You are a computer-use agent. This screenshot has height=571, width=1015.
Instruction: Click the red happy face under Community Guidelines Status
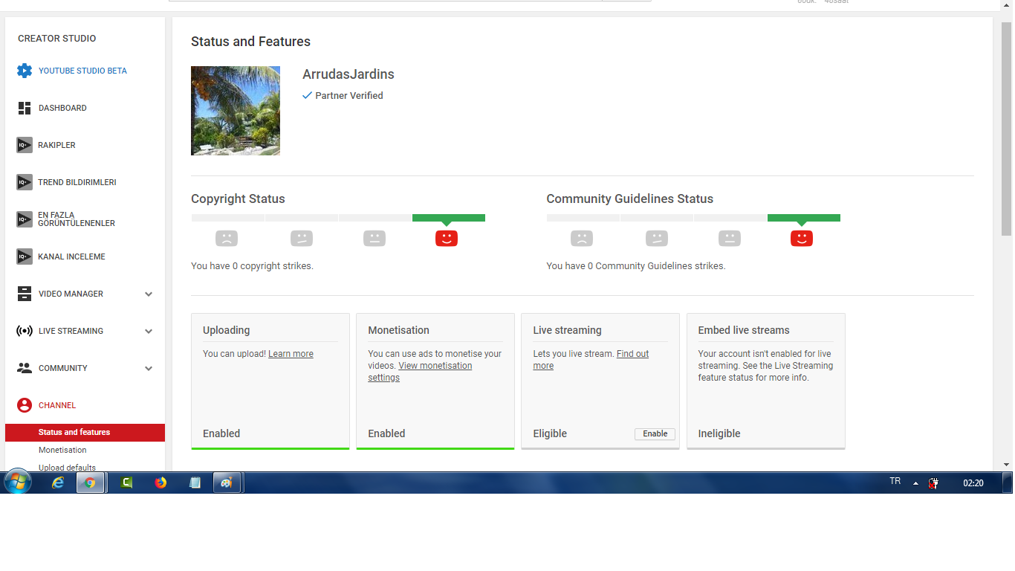pyautogui.click(x=802, y=239)
